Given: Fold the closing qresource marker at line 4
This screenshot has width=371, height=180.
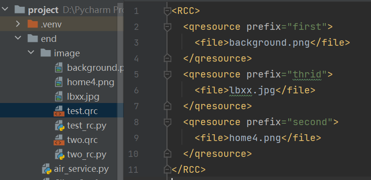Looking at the screenshot, I should 167,58.
